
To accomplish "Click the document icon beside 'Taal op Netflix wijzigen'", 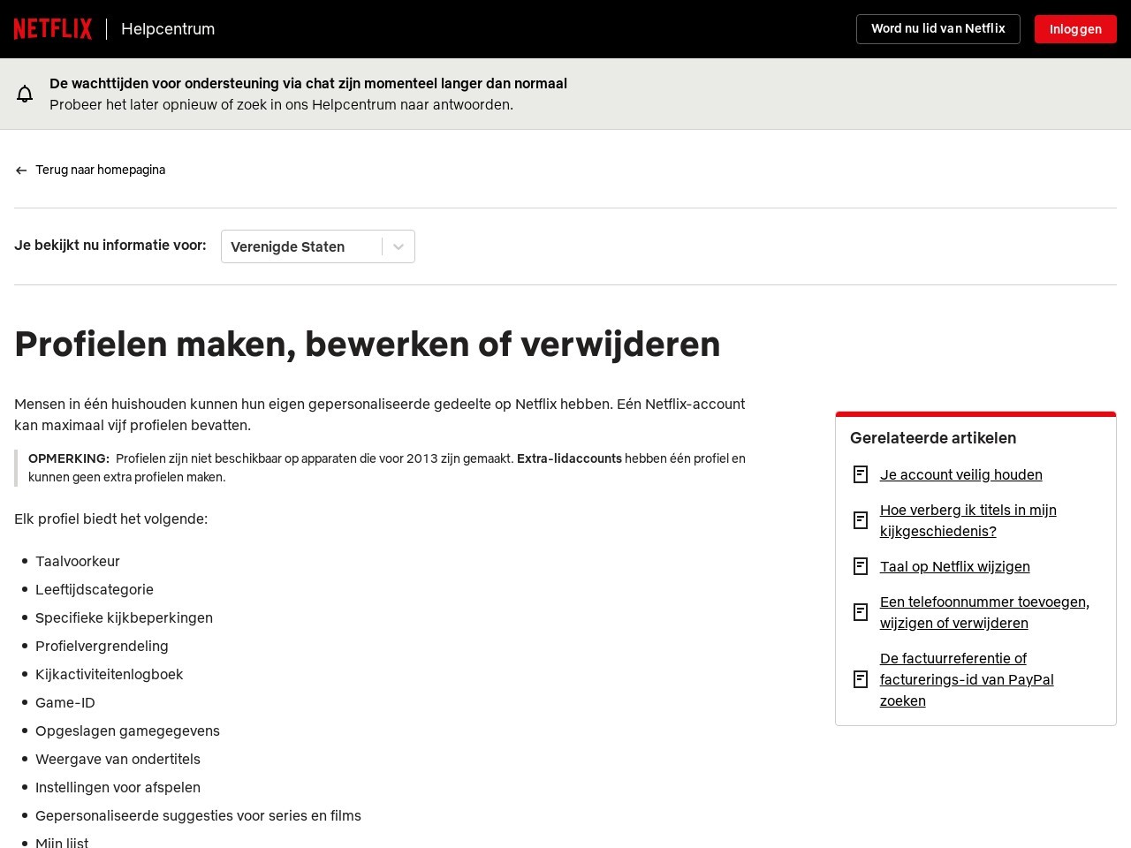I will [x=861, y=566].
